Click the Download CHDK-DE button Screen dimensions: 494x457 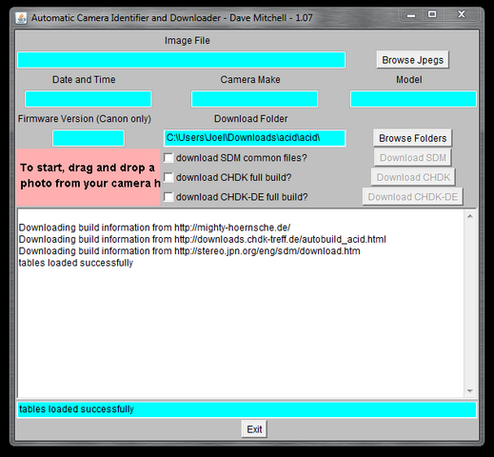click(x=413, y=197)
